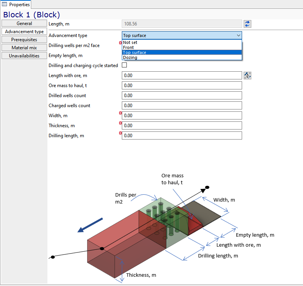Click the Thickness, m input field
This screenshot has height=286, width=303.
(x=182, y=126)
